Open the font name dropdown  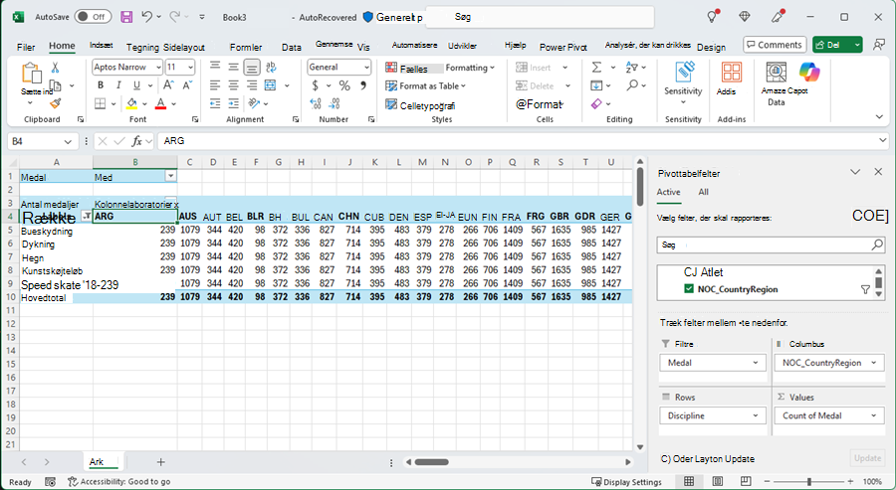coord(158,68)
